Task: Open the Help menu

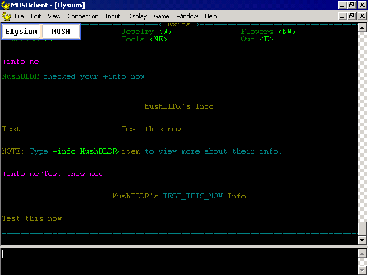Action: [x=211, y=16]
